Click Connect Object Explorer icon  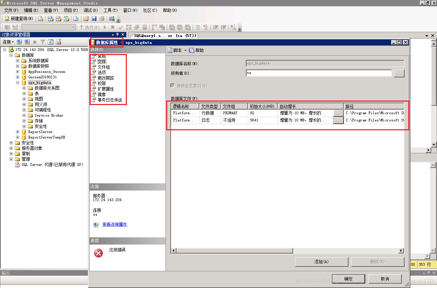pyautogui.click(x=19, y=42)
